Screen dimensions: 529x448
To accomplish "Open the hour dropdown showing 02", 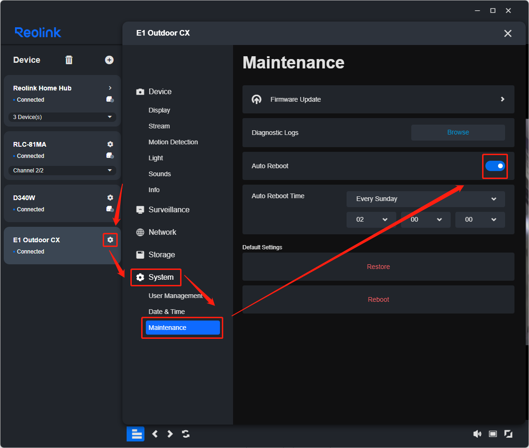I will point(371,219).
